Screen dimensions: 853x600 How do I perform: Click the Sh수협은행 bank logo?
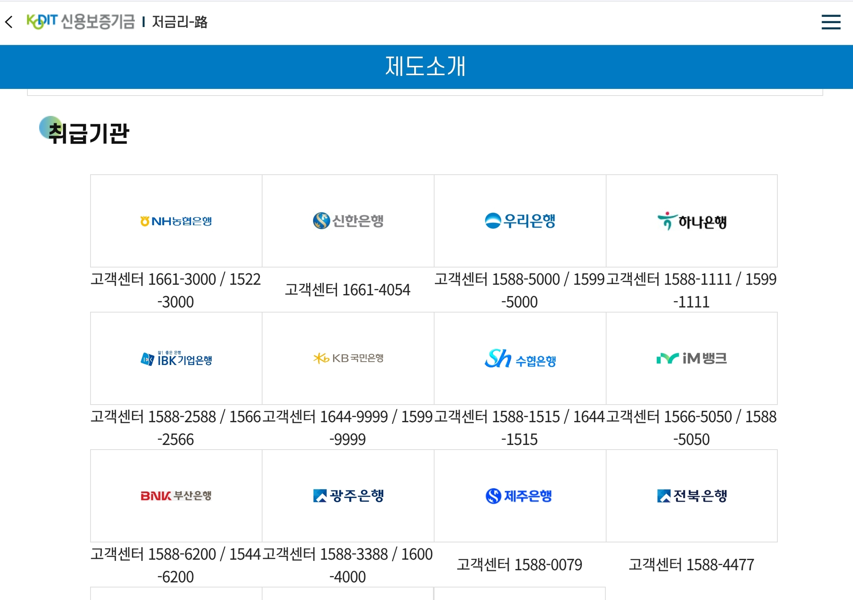click(520, 358)
